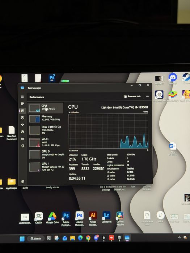190x253 pixels.
Task: Open the Details page list icon
Action: [22, 139]
